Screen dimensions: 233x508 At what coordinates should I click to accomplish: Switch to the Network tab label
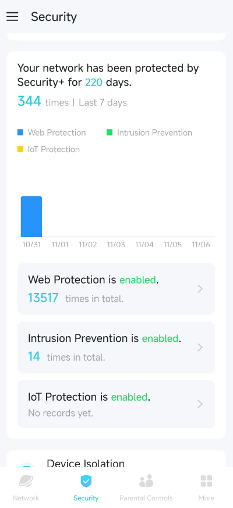[x=26, y=498]
